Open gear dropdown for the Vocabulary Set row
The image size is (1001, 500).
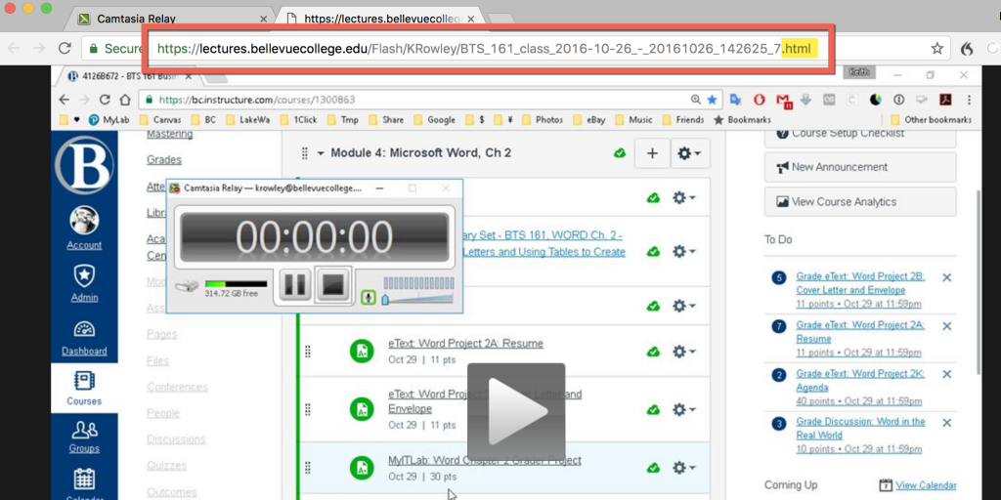coord(683,252)
